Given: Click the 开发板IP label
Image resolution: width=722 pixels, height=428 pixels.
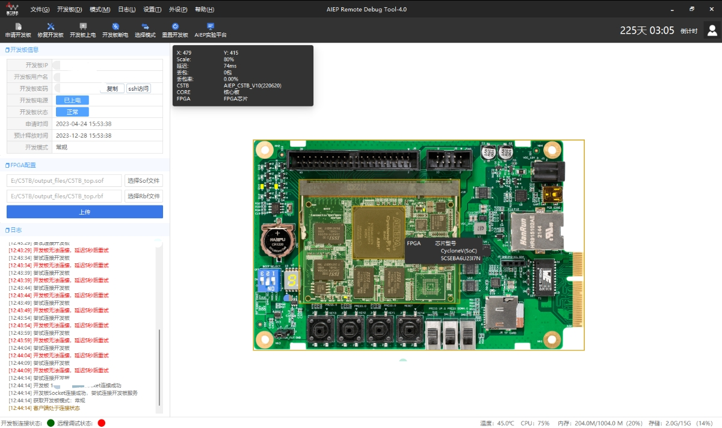Looking at the screenshot, I should coord(37,65).
